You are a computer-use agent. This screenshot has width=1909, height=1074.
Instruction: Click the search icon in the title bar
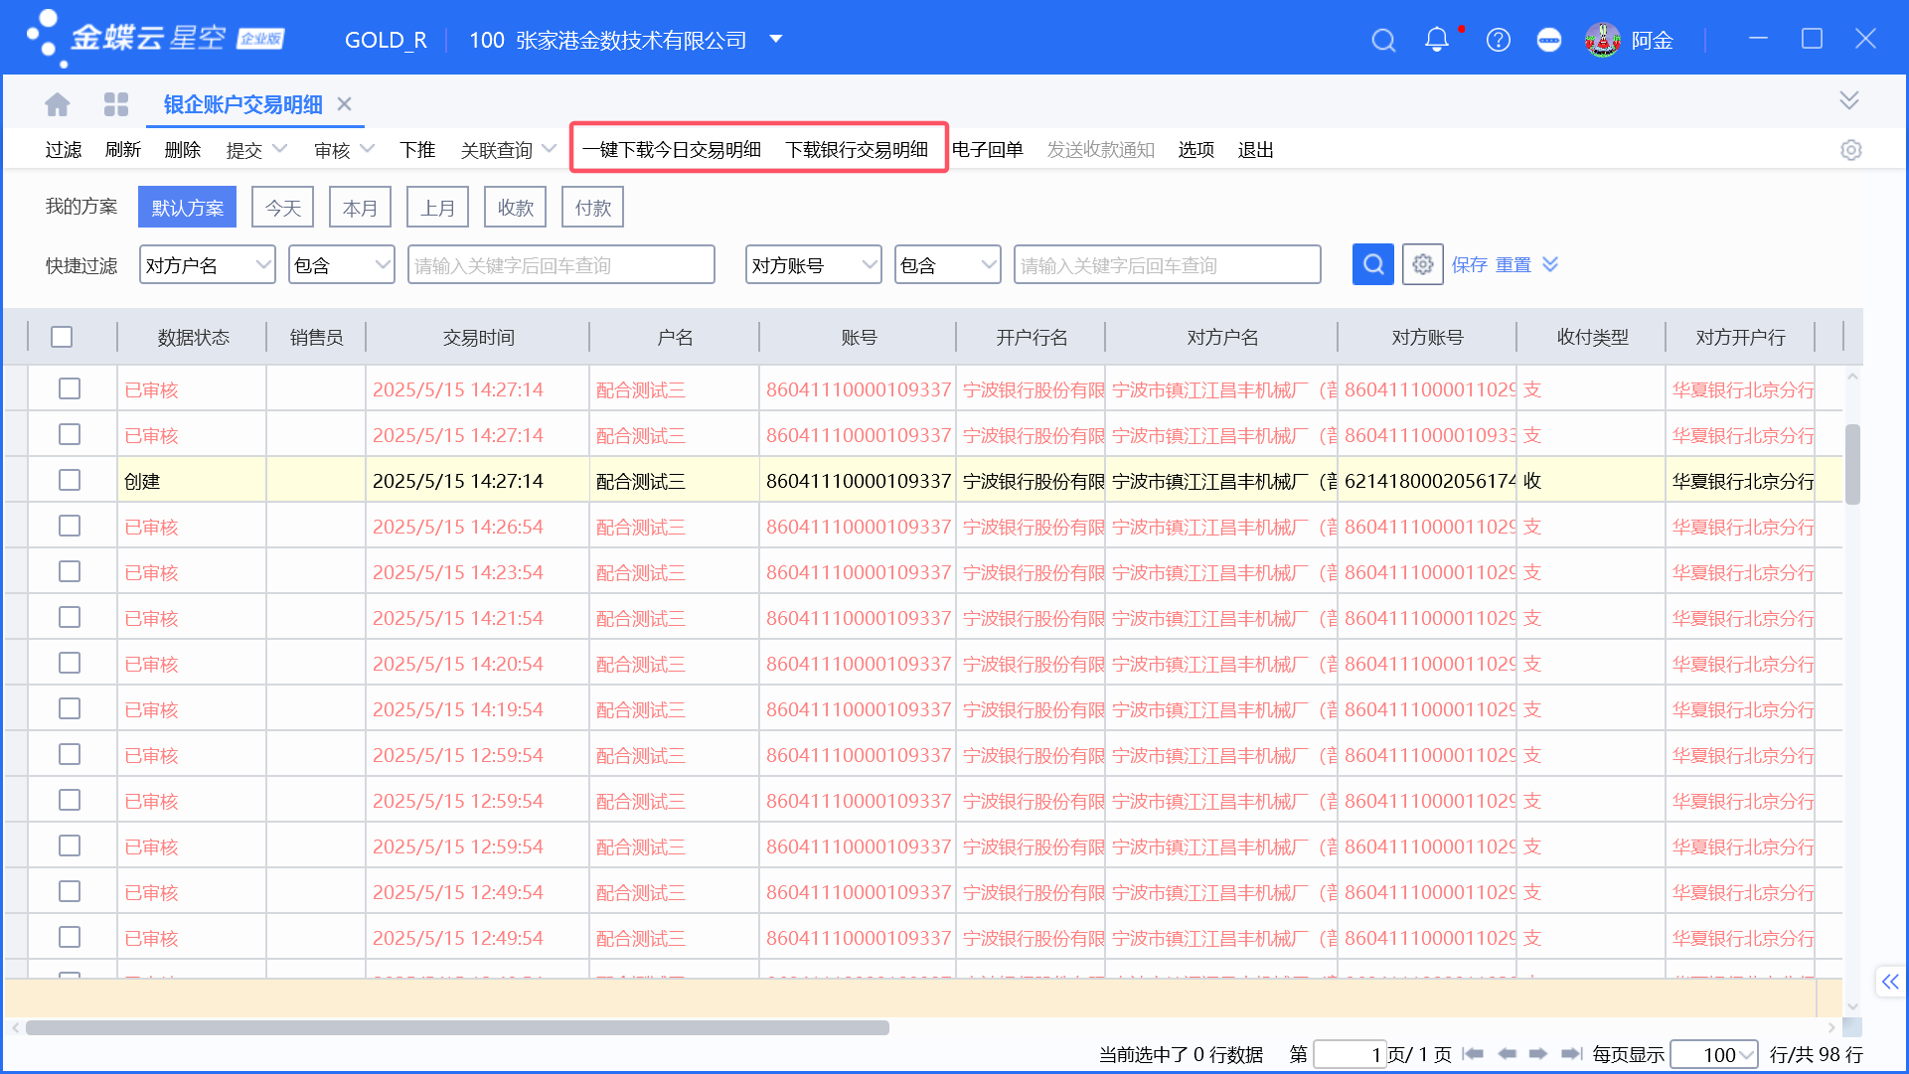[x=1383, y=40]
